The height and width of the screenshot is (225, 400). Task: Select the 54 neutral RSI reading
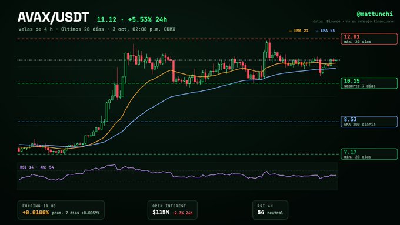point(270,213)
